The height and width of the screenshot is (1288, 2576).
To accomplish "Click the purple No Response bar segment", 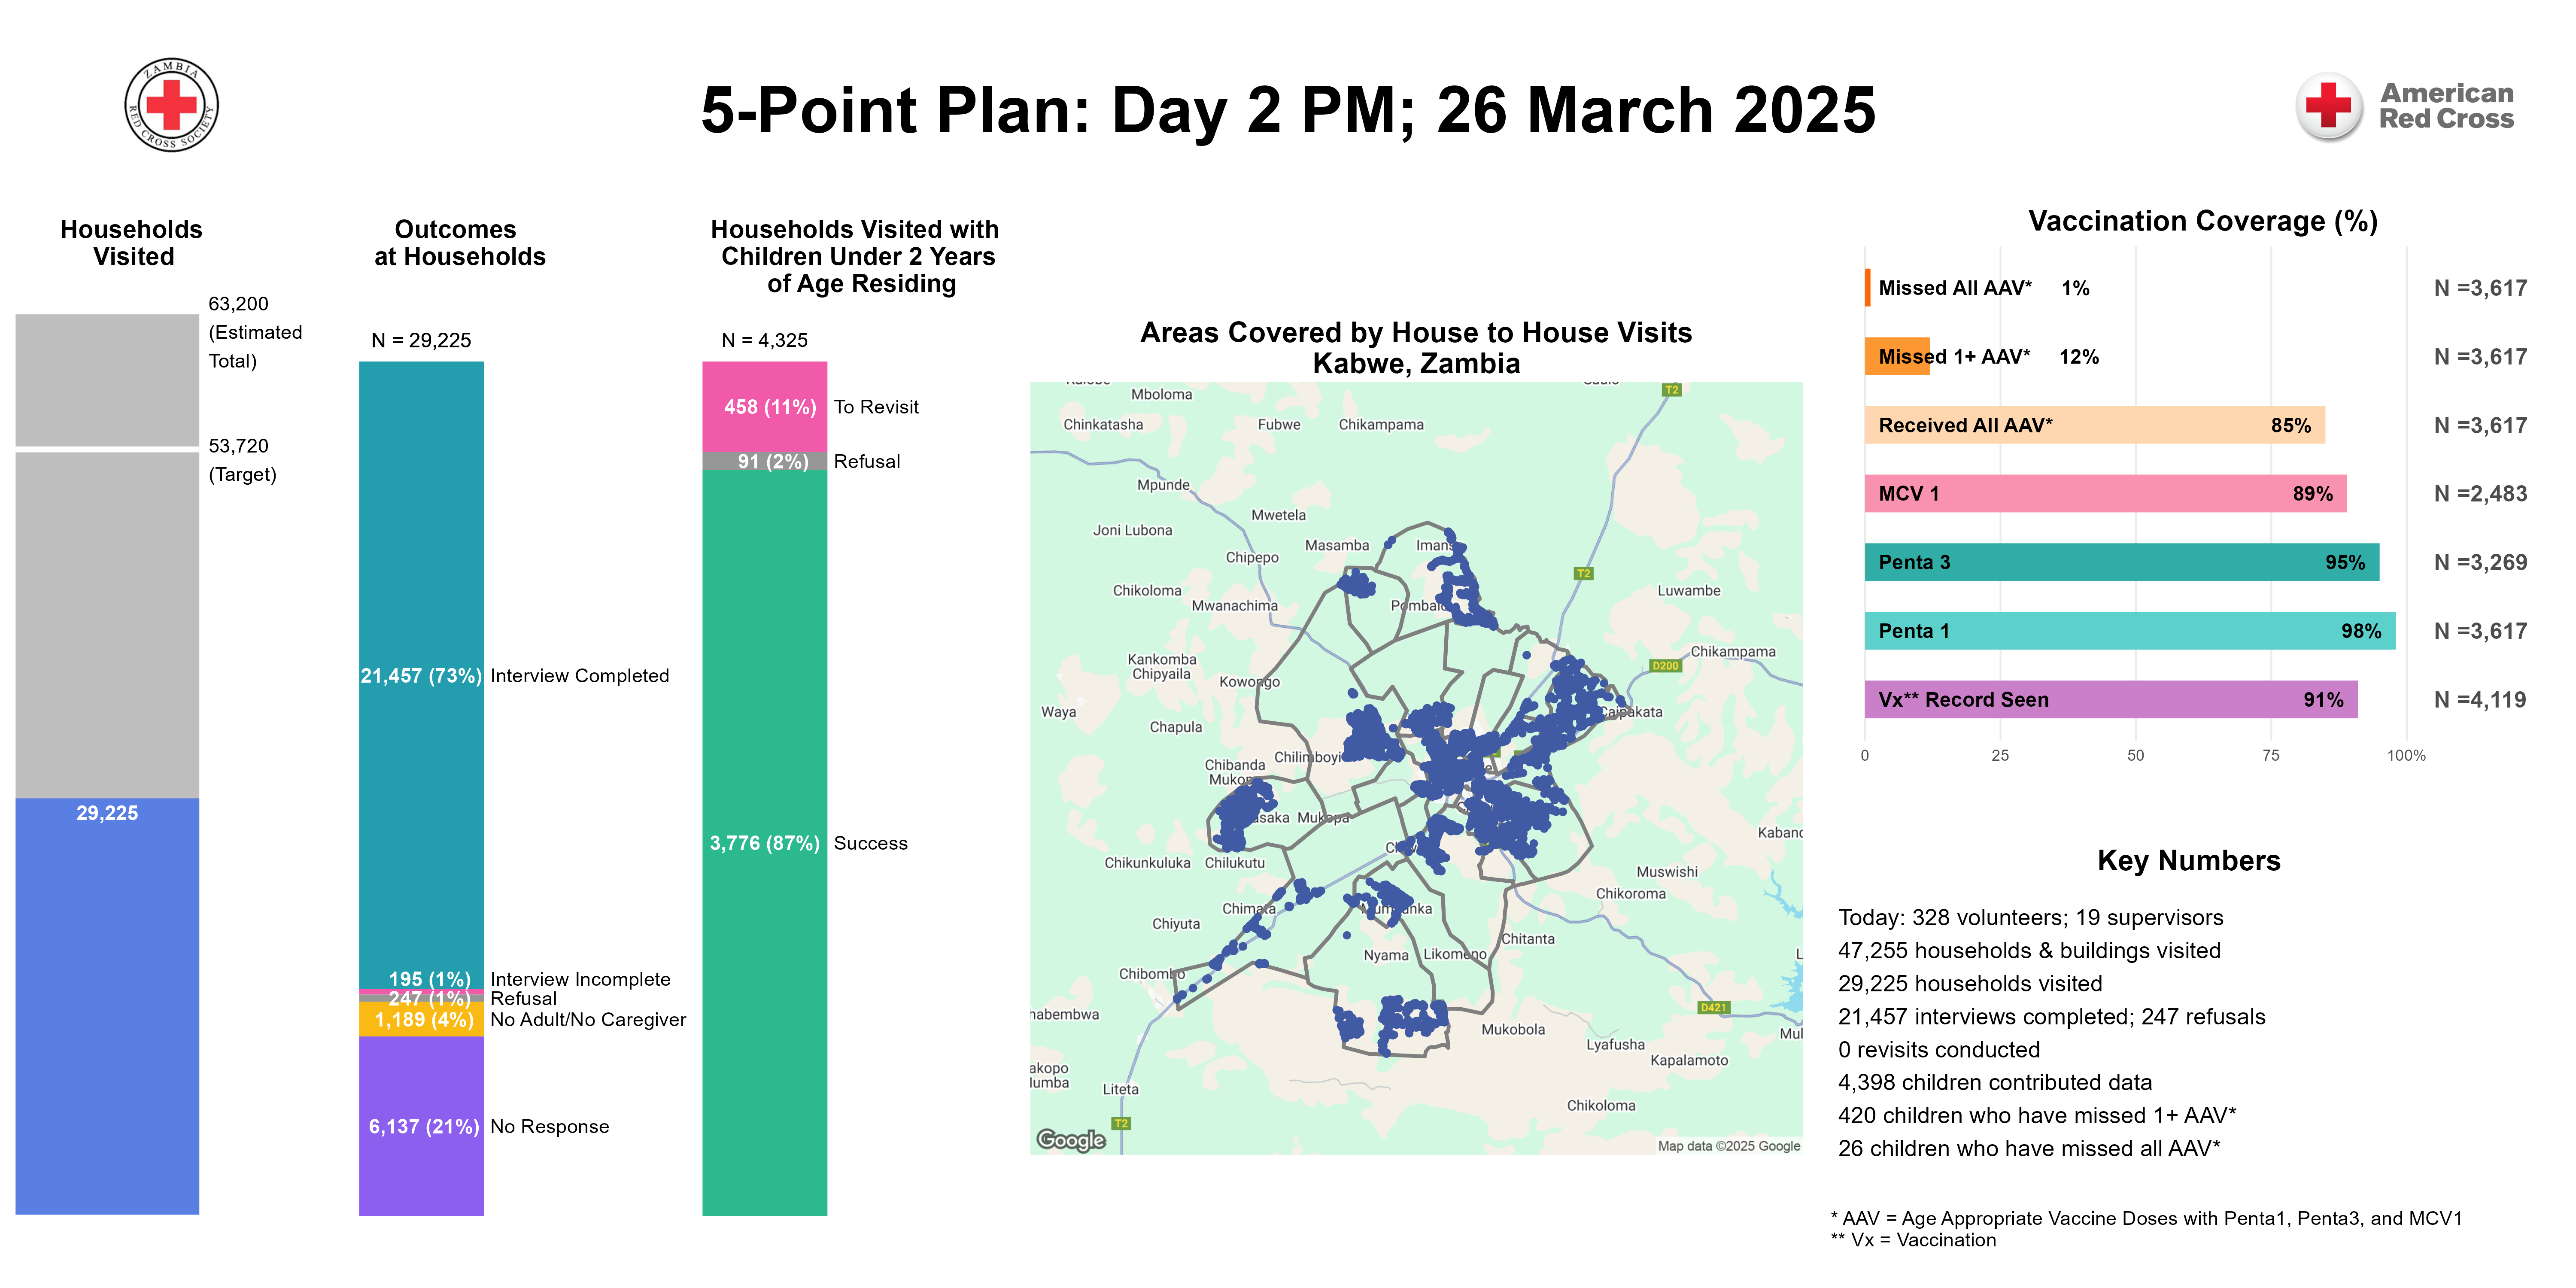I will coord(421,1126).
